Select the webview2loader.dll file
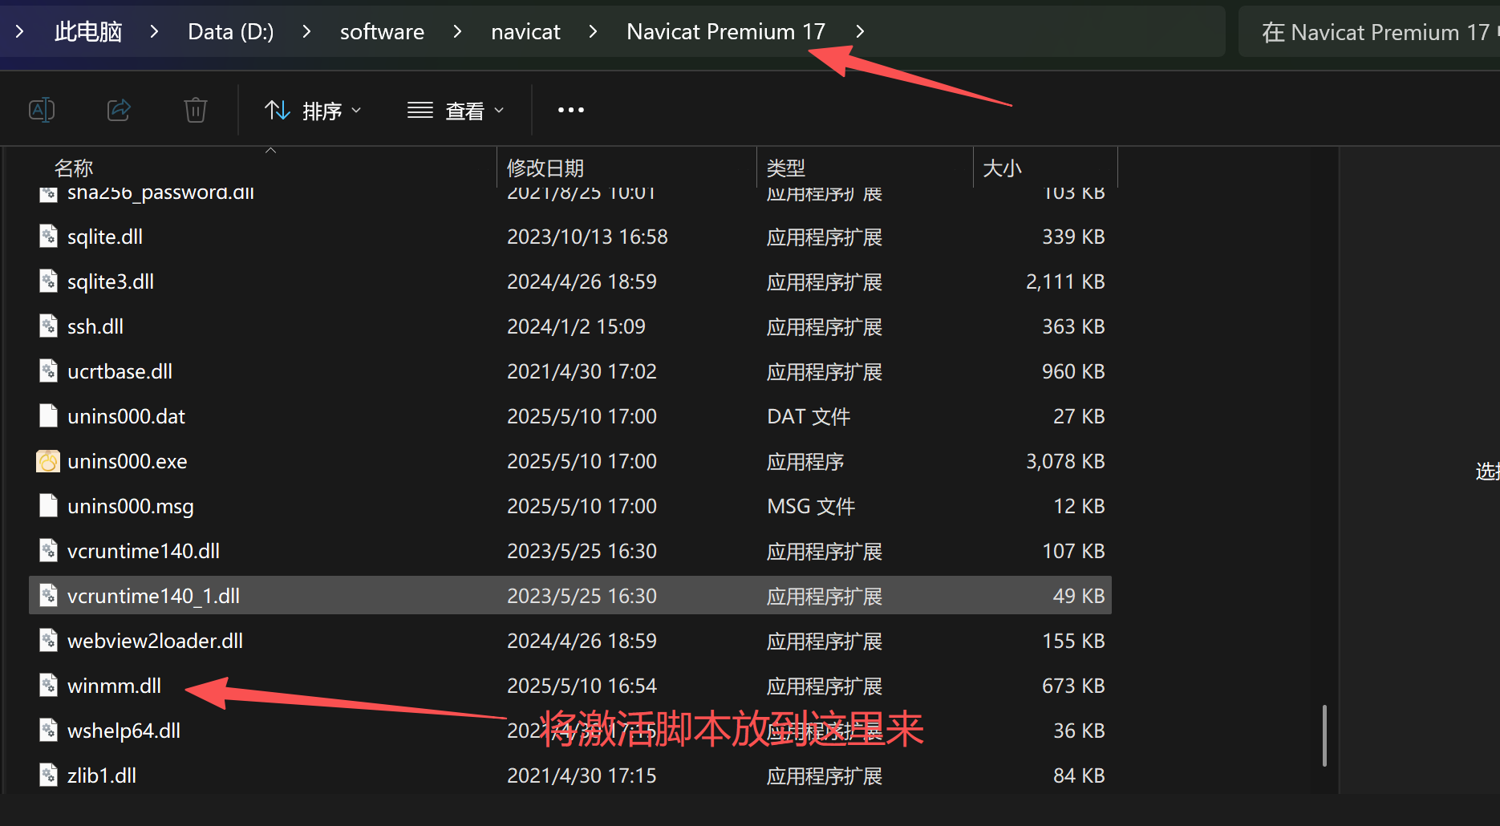 tap(155, 641)
